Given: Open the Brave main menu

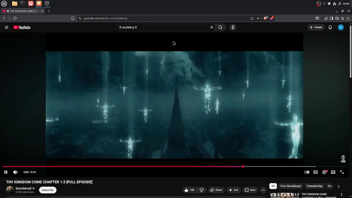Looking at the screenshot, I should [x=348, y=18].
